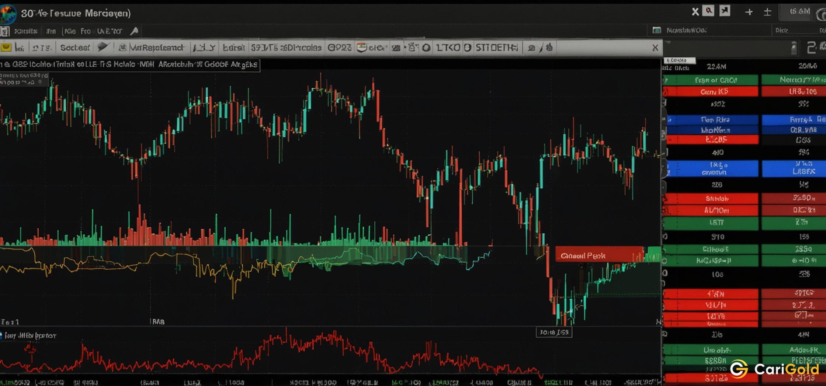826x386 pixels.
Task: Click the 'STTOETH' toolbar button
Action: coord(497,48)
